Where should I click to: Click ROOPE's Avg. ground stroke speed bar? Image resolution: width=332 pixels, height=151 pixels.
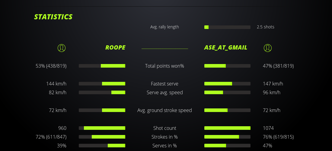click(x=102, y=110)
